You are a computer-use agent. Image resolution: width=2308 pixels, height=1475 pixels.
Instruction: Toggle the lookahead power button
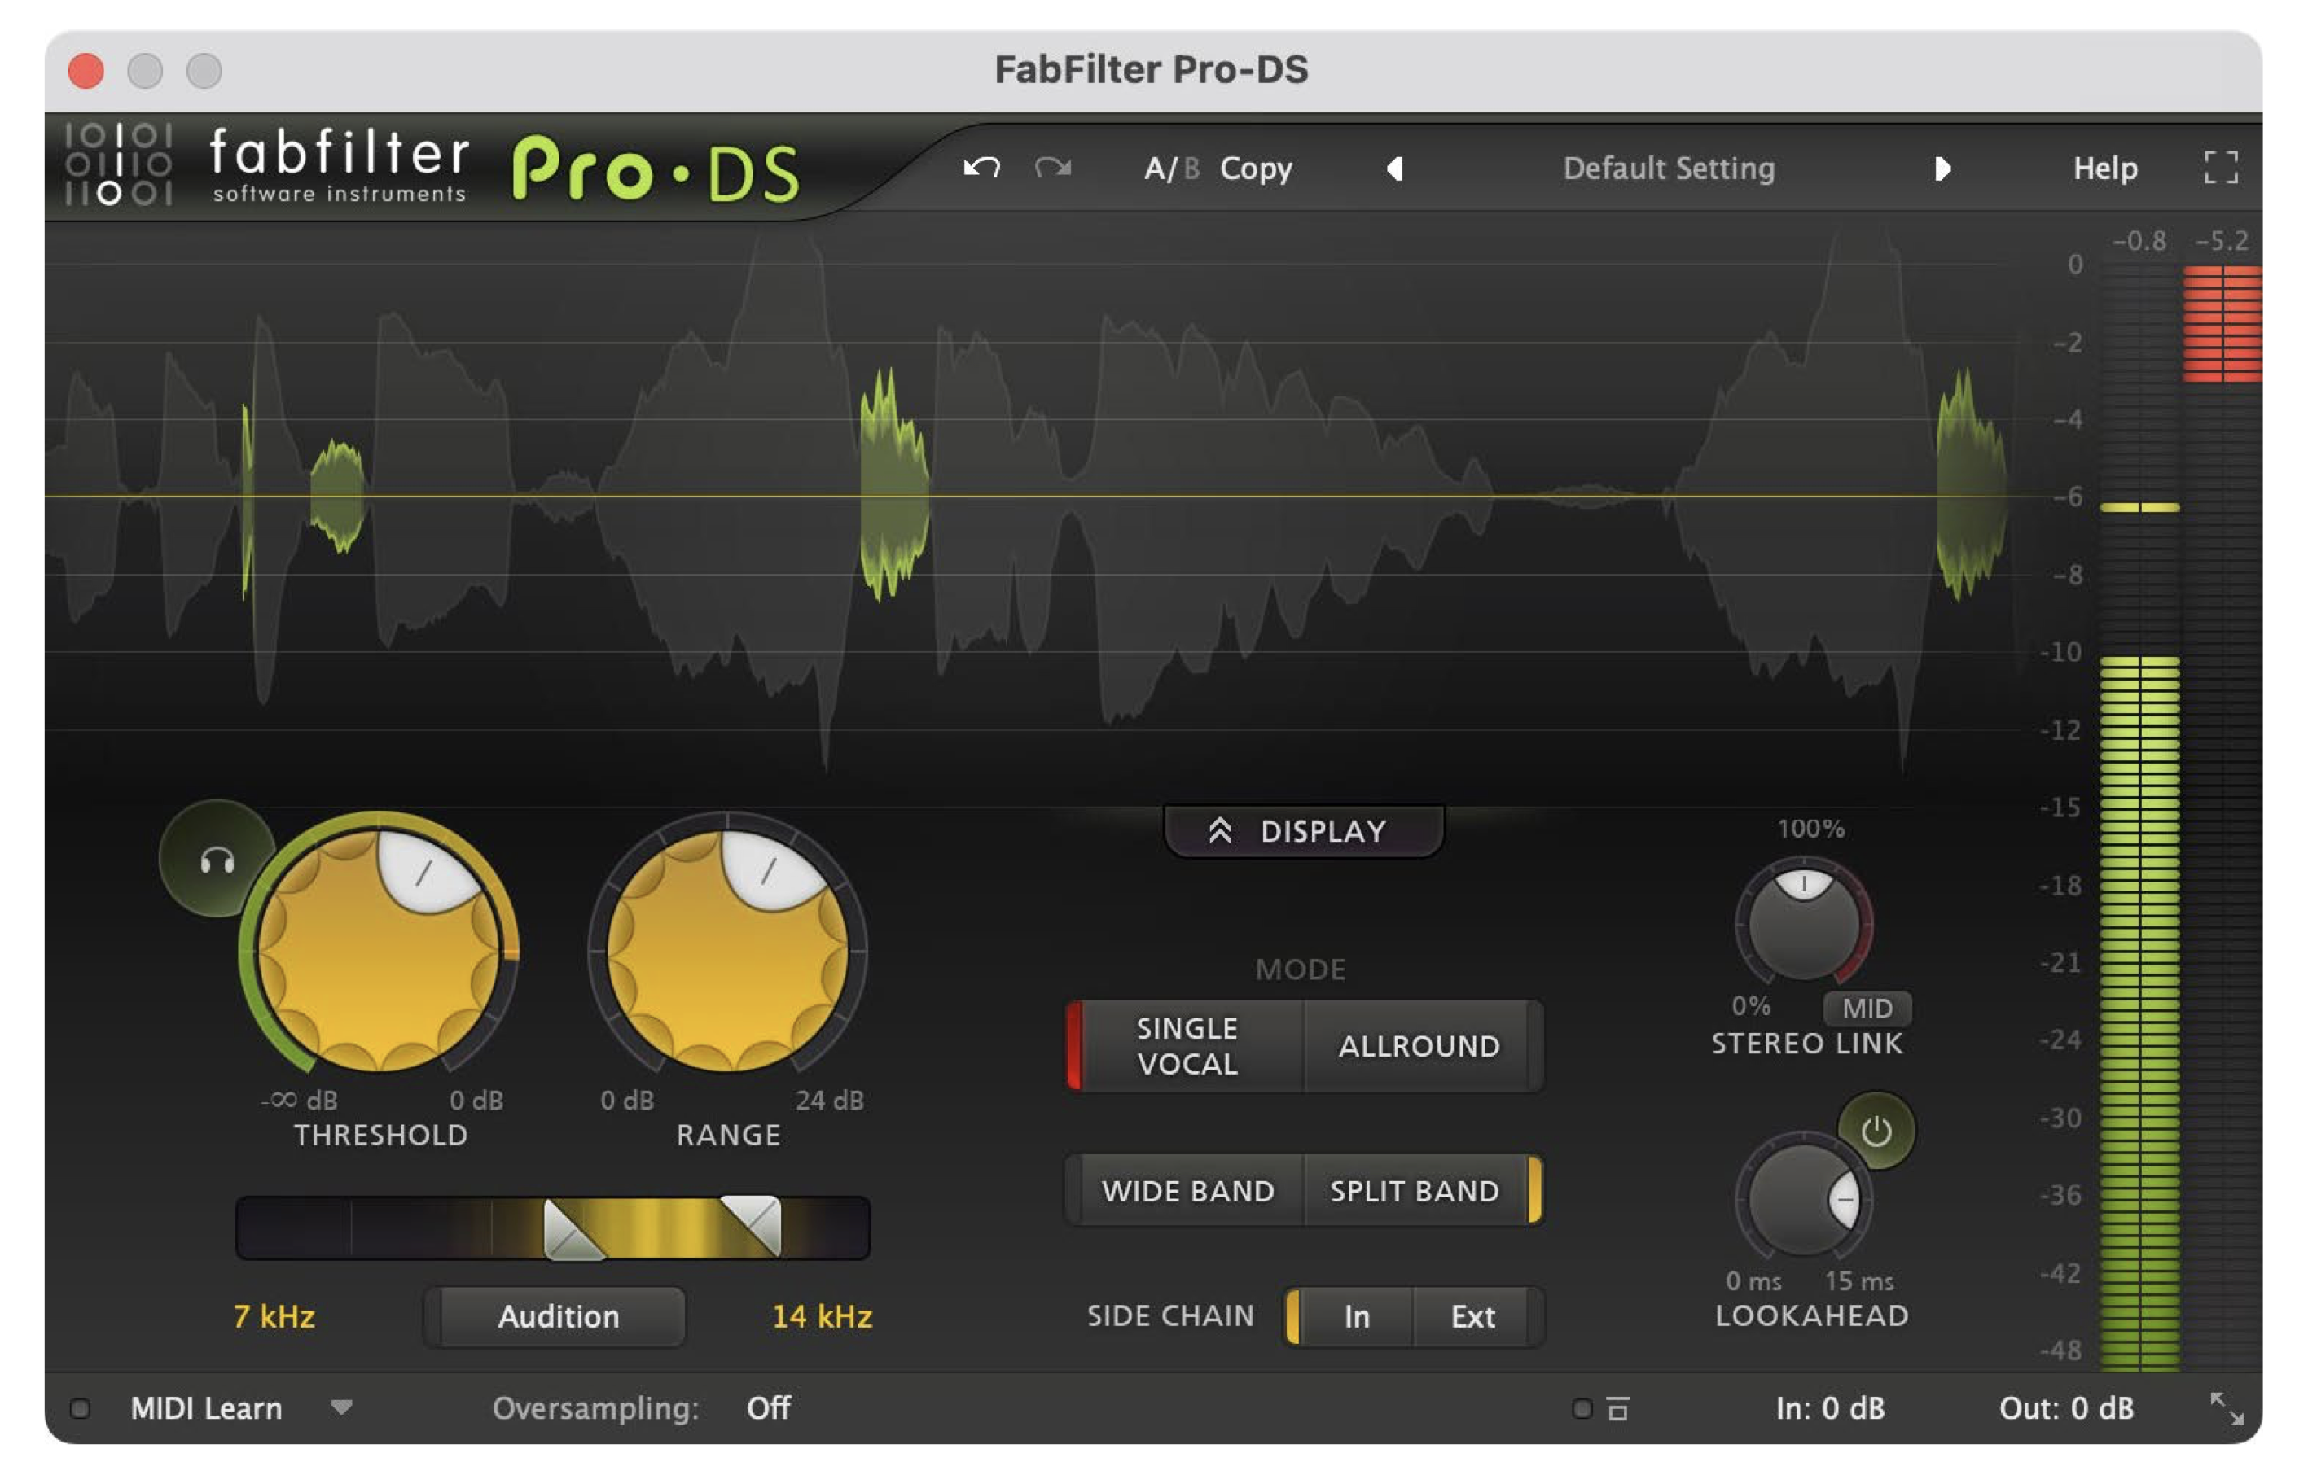coord(1875,1131)
